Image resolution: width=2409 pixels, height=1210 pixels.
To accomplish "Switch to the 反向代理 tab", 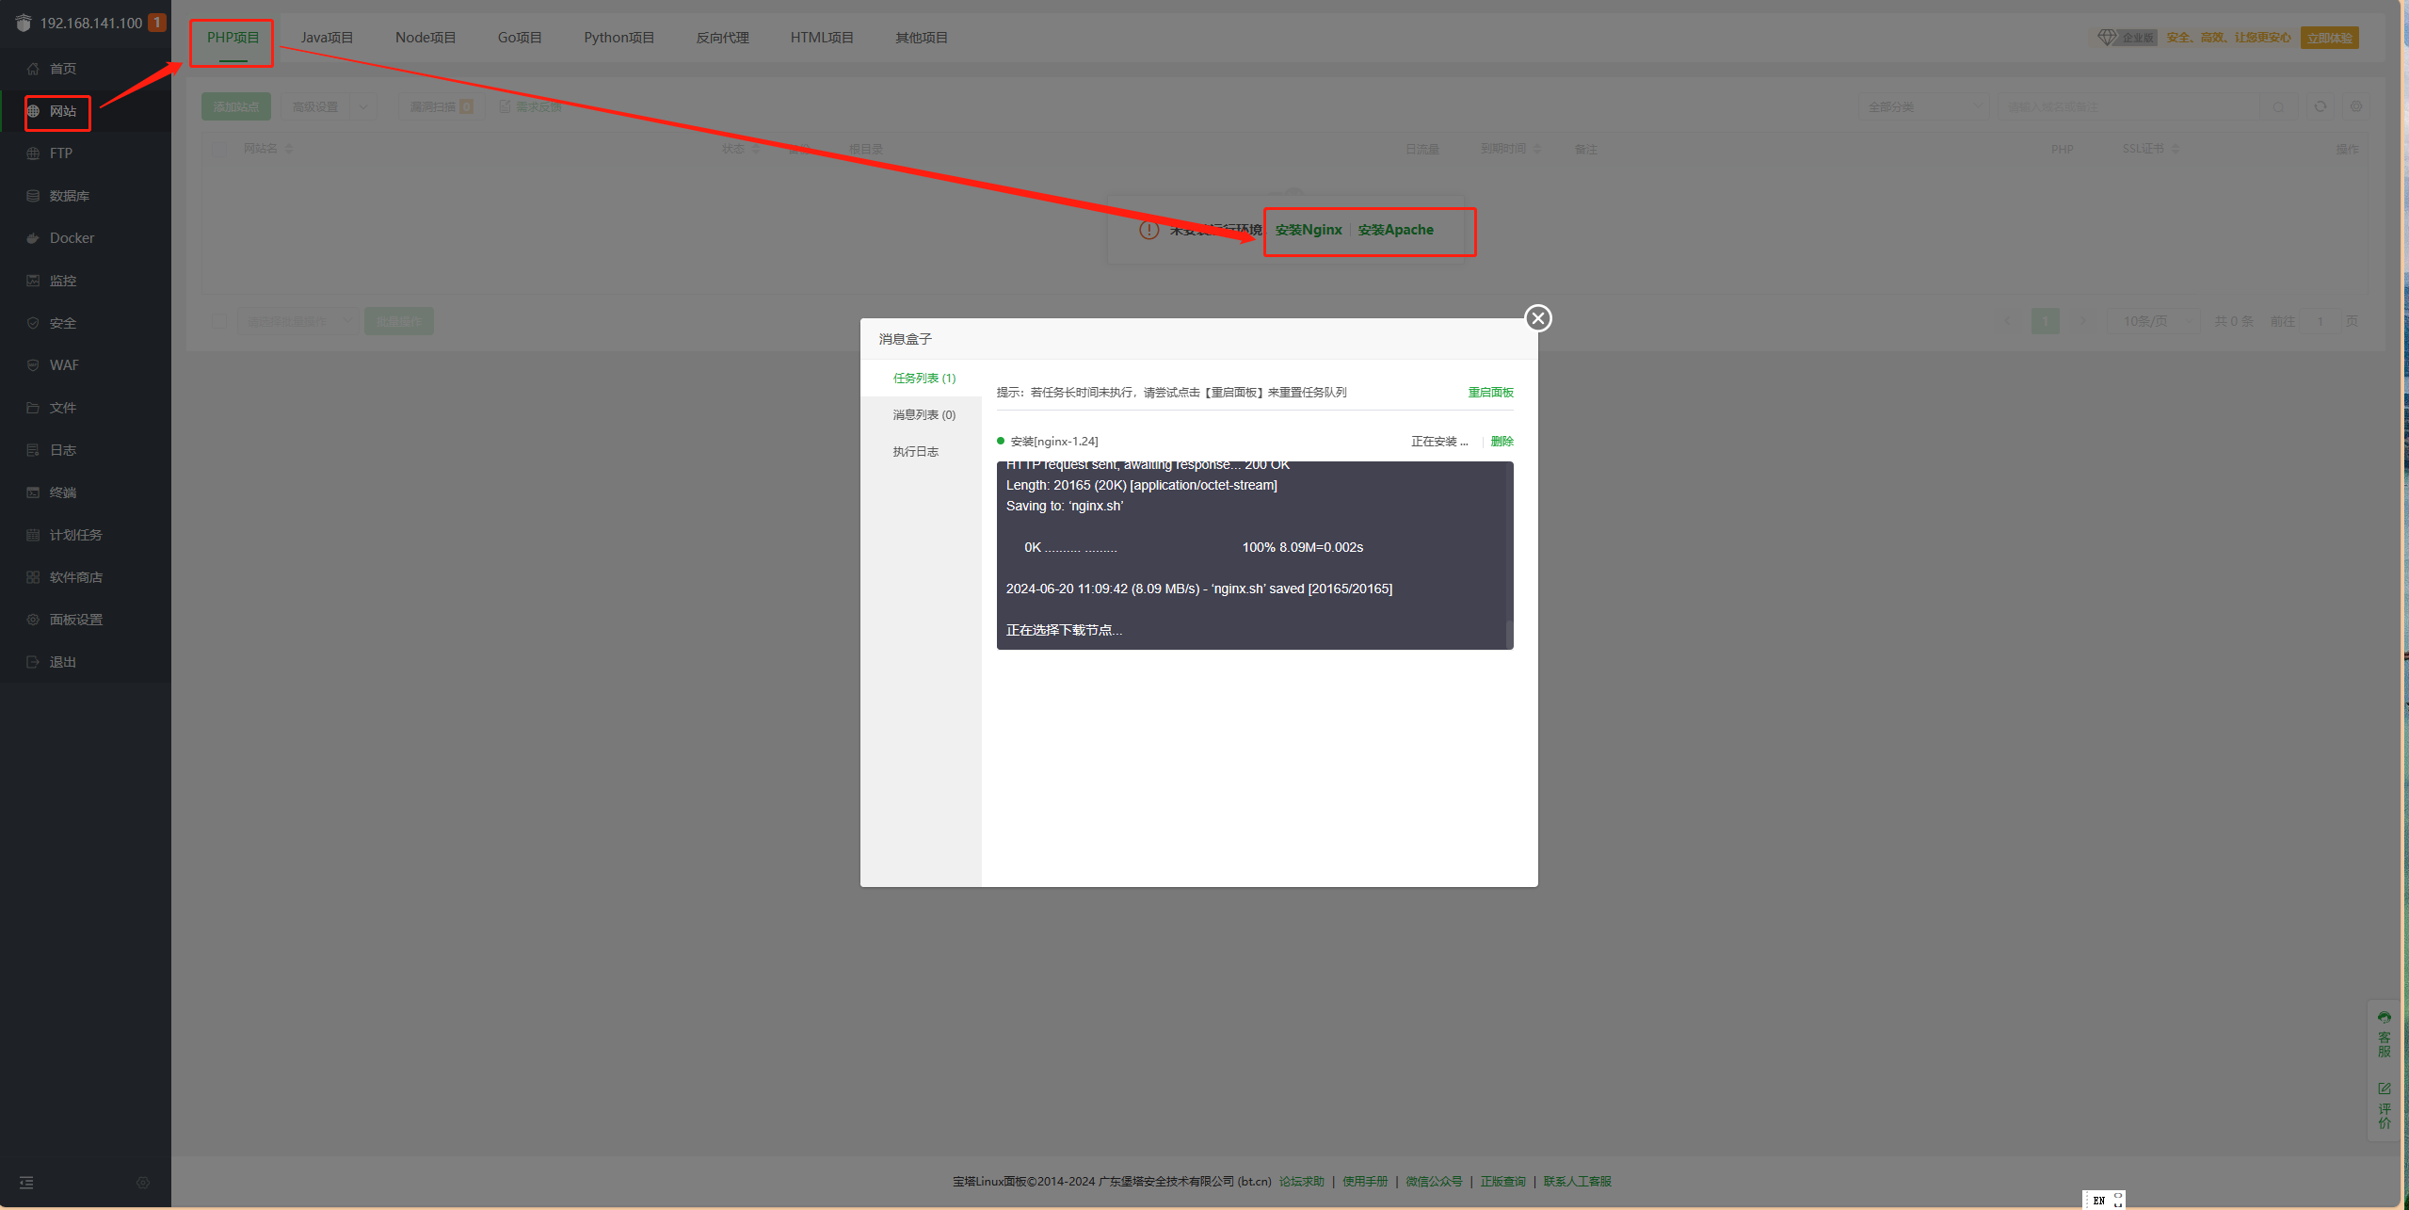I will click(x=722, y=38).
